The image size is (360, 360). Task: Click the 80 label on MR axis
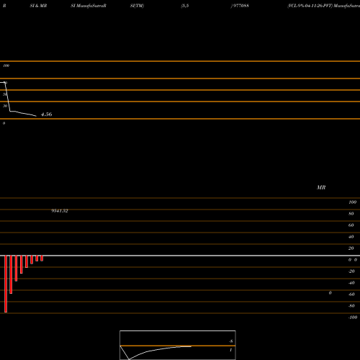351,214
